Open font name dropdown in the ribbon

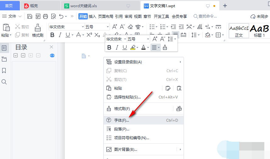pos(83,27)
